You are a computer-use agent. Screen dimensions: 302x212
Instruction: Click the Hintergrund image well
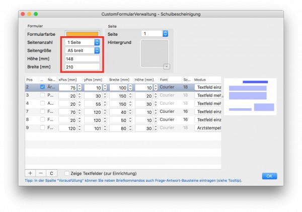click(x=155, y=53)
